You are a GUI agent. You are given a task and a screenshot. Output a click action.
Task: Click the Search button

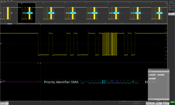(173, 6)
